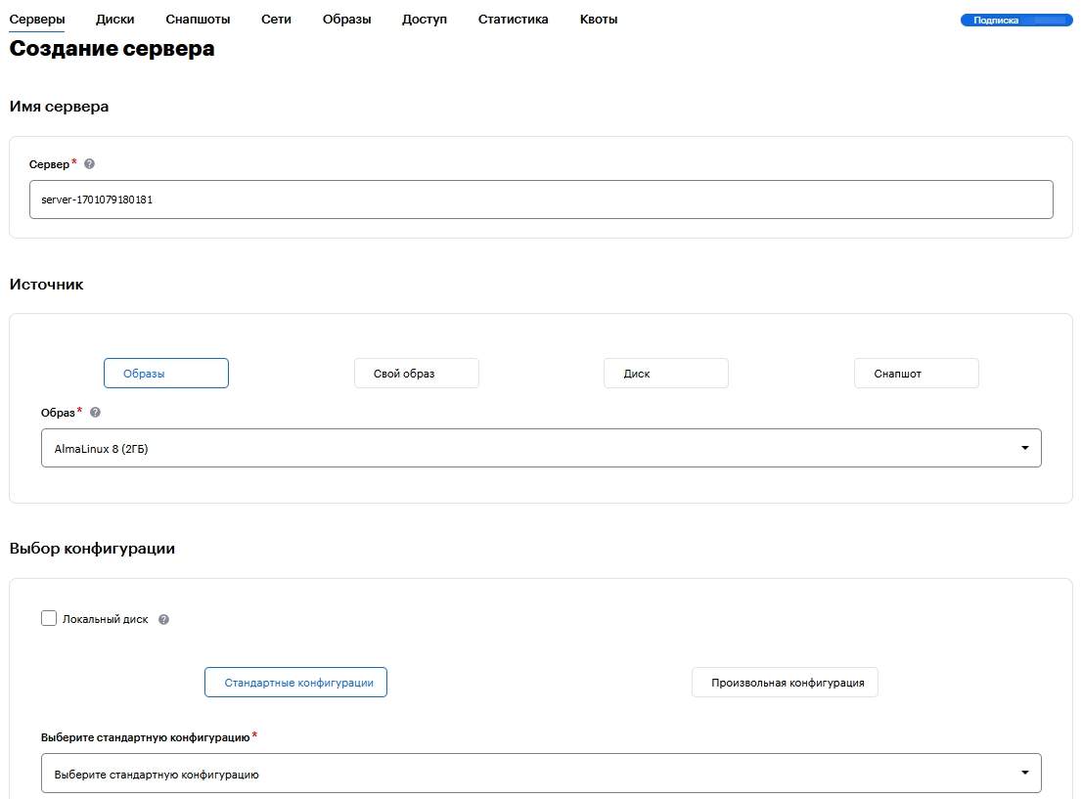Open the AlmaLinux 8 image dropdown
The width and height of the screenshot is (1081, 799).
point(541,448)
